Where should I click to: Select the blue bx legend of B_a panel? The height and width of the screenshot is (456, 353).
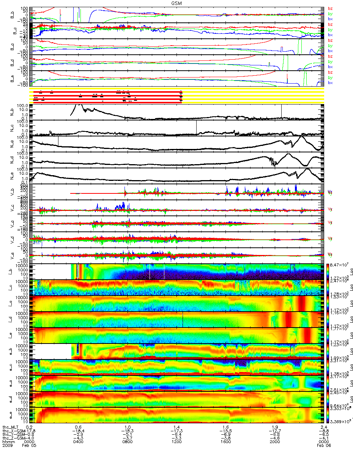pos(330,51)
